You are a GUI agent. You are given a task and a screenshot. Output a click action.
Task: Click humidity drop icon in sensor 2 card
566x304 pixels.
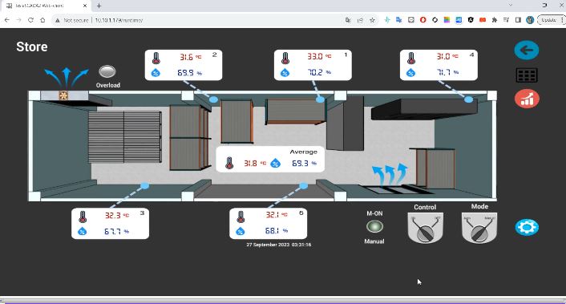click(156, 73)
